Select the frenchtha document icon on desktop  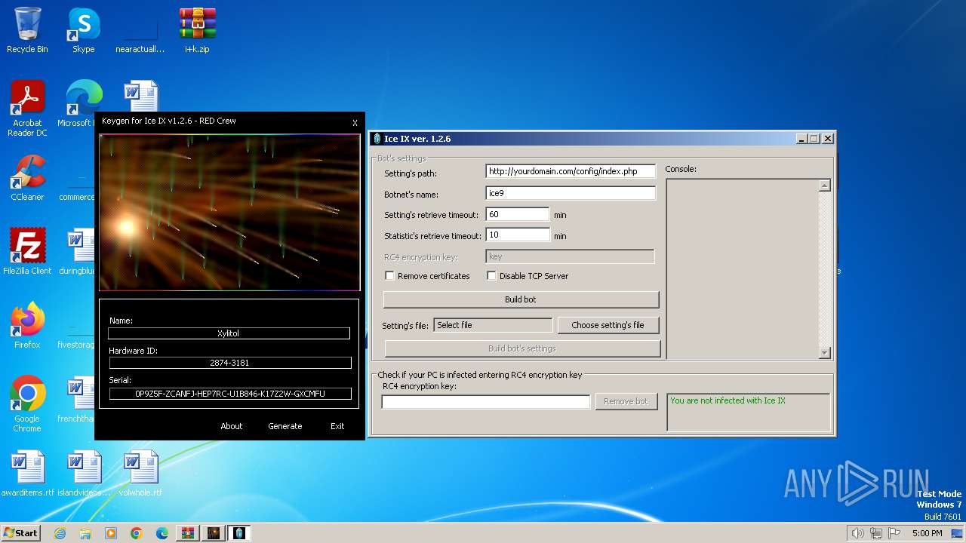75,400
